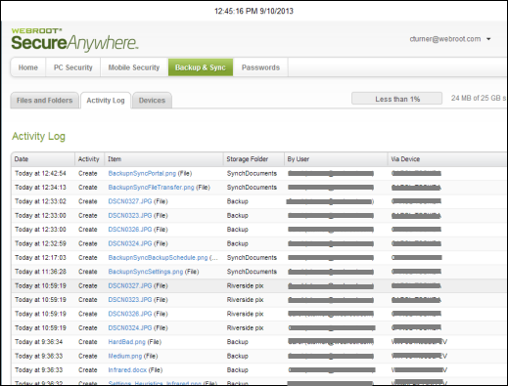Screen dimensions: 508x386
Task: Open DSCN0327.JPG link in Riverside pix row
Action: [130, 285]
